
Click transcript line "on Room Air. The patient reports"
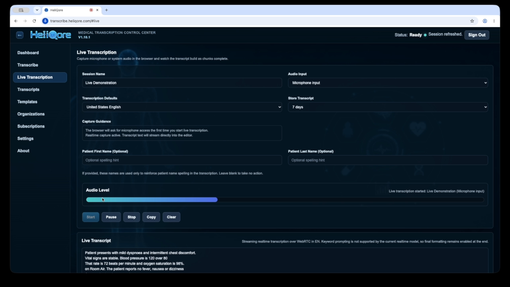coord(134,269)
